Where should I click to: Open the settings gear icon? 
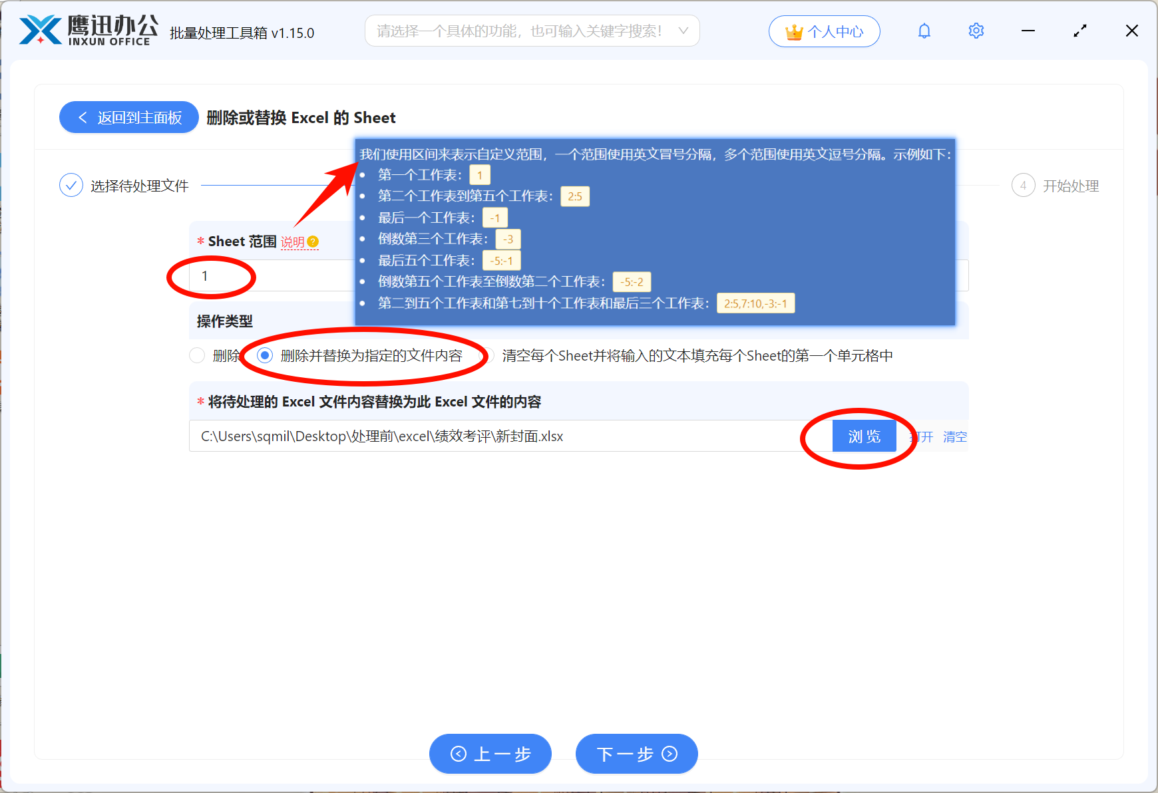[976, 31]
